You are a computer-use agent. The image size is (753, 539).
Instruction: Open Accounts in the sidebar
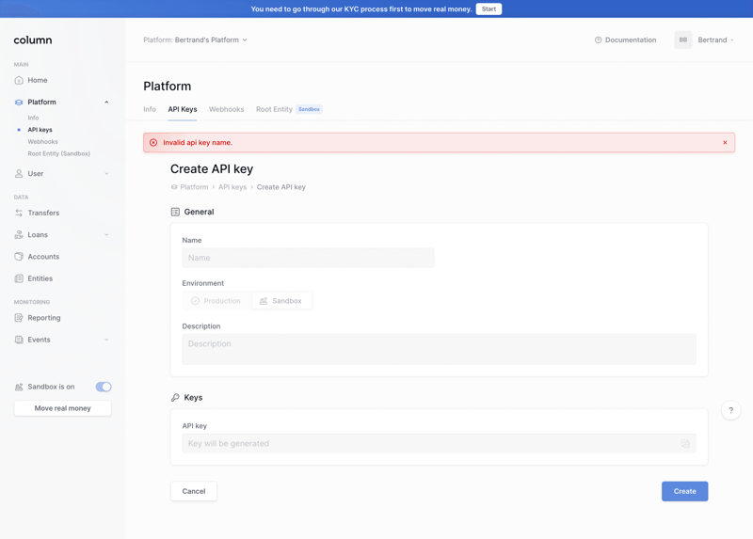coord(43,257)
